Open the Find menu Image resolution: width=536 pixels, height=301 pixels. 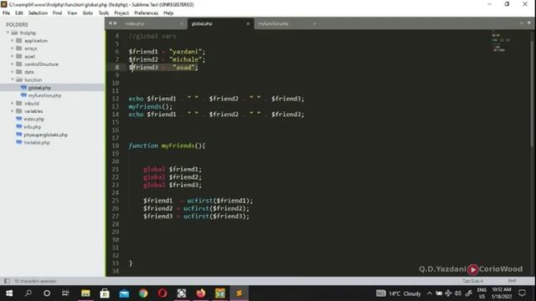click(x=57, y=13)
